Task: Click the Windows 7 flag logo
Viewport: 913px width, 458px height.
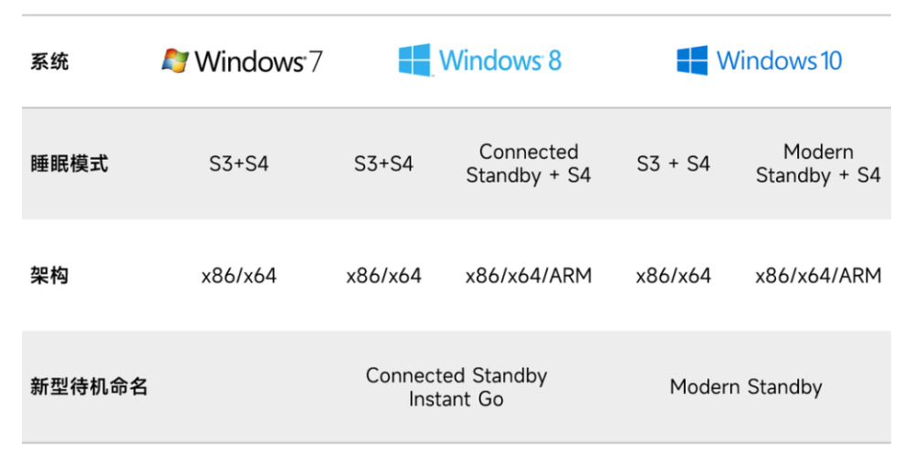Action: tap(174, 61)
